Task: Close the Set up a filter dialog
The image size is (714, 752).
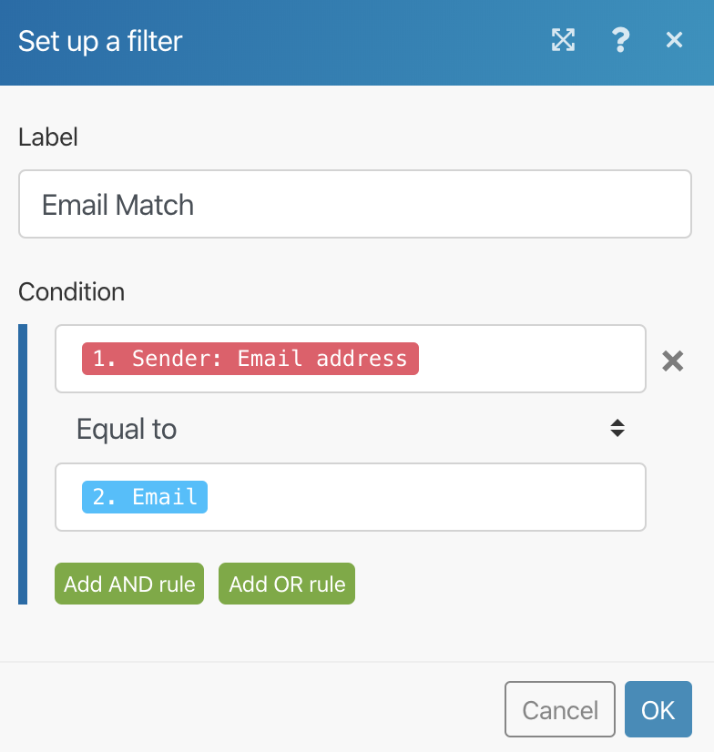Action: click(674, 40)
